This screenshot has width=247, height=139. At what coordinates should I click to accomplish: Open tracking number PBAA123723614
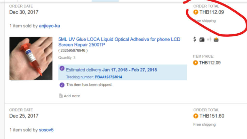tap(108, 77)
